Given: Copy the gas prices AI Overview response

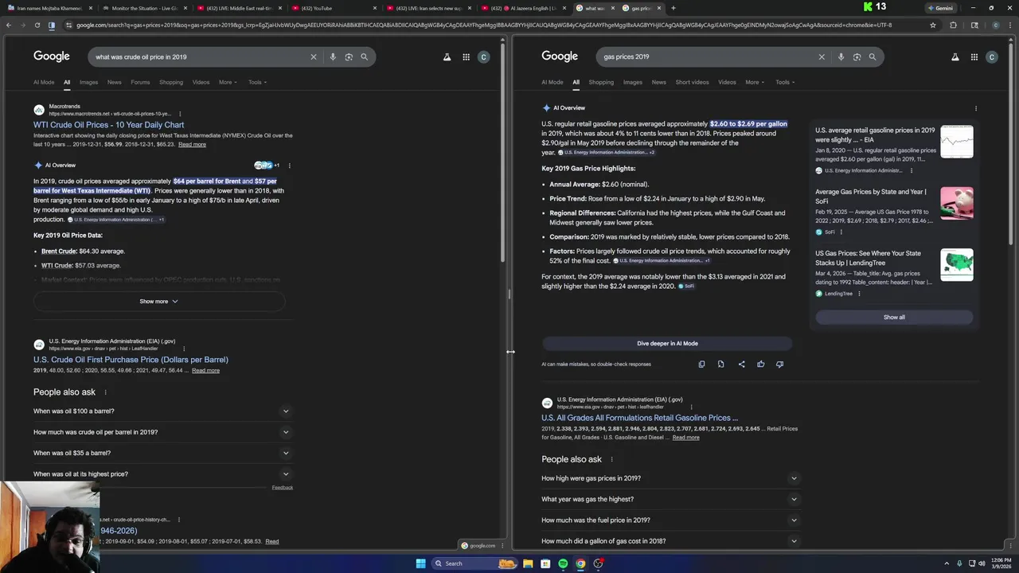Looking at the screenshot, I should tap(701, 364).
